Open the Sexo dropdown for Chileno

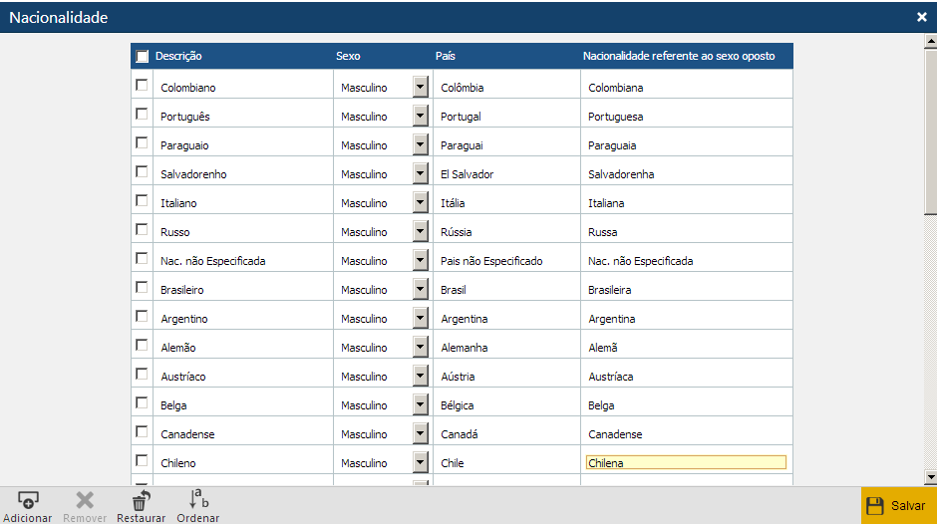(420, 462)
